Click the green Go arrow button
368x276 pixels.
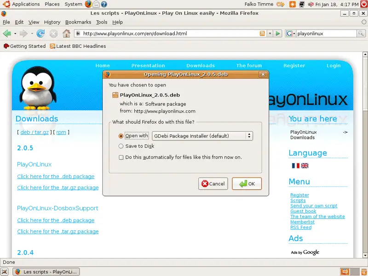278,34
